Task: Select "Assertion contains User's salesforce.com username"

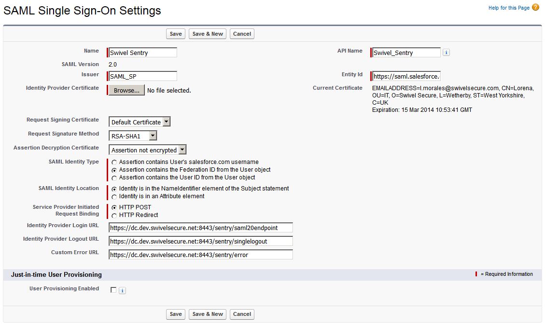Action: (x=114, y=162)
